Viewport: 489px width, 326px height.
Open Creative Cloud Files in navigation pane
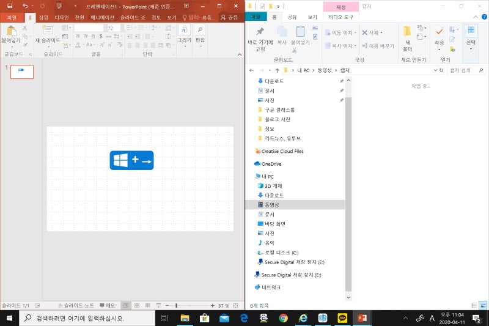pyautogui.click(x=279, y=151)
